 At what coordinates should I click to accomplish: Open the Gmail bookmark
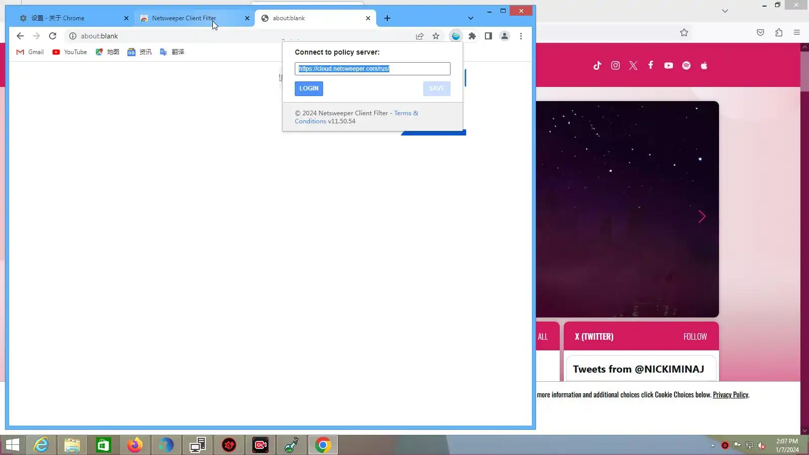(x=30, y=52)
